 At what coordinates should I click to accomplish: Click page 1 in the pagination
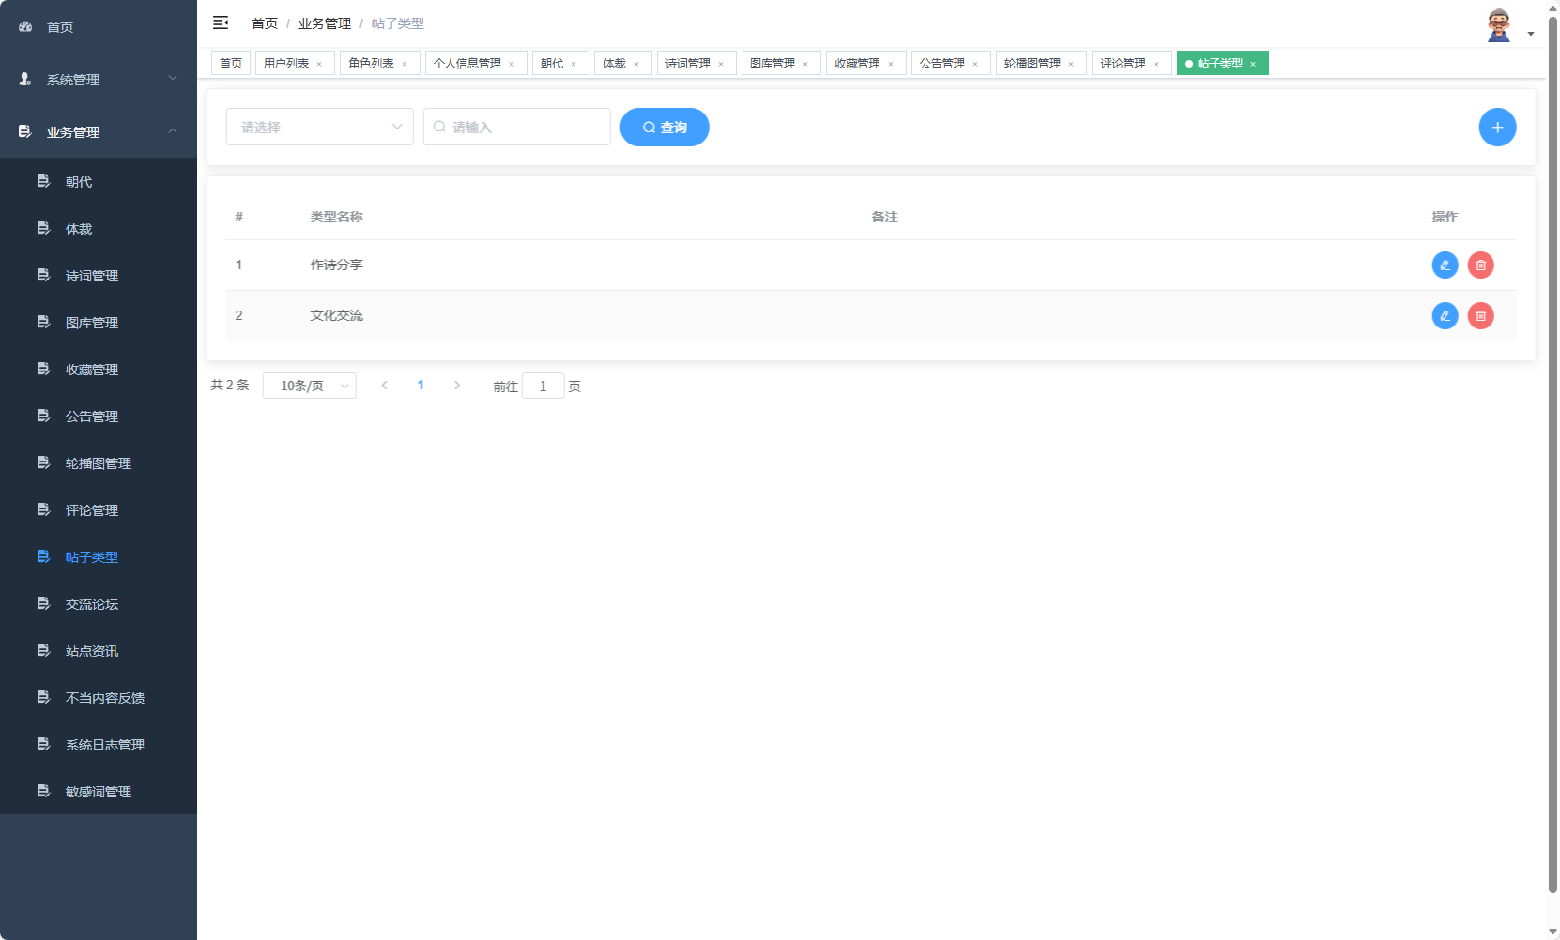(421, 385)
